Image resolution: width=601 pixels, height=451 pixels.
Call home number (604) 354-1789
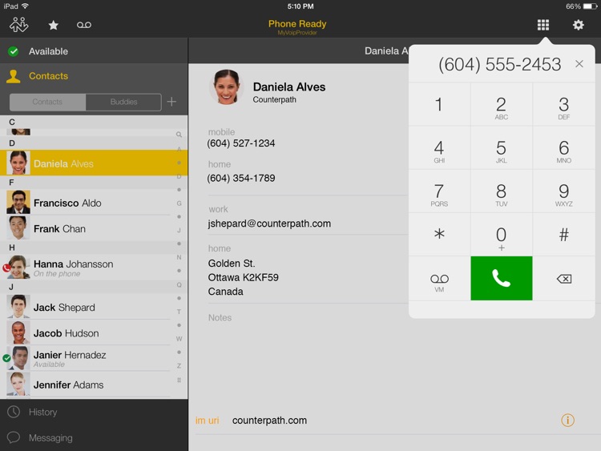(241, 178)
